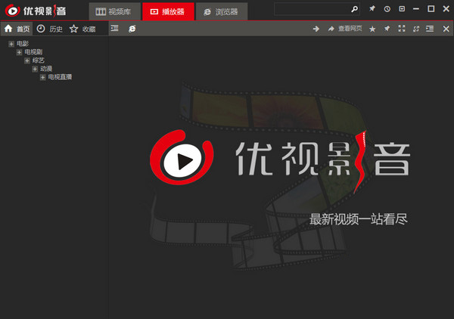Open the title bar dropdown menu icon
Screen dimensions: 454x319
pyautogui.click(x=402, y=9)
